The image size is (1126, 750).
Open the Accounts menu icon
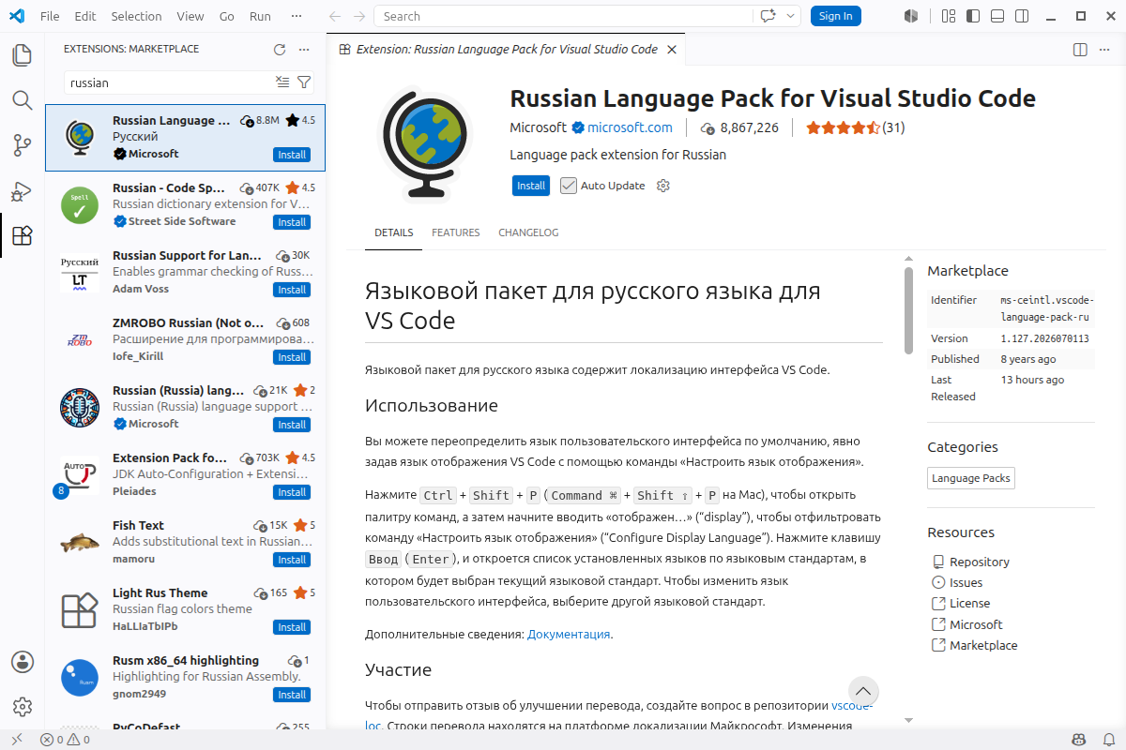(23, 662)
